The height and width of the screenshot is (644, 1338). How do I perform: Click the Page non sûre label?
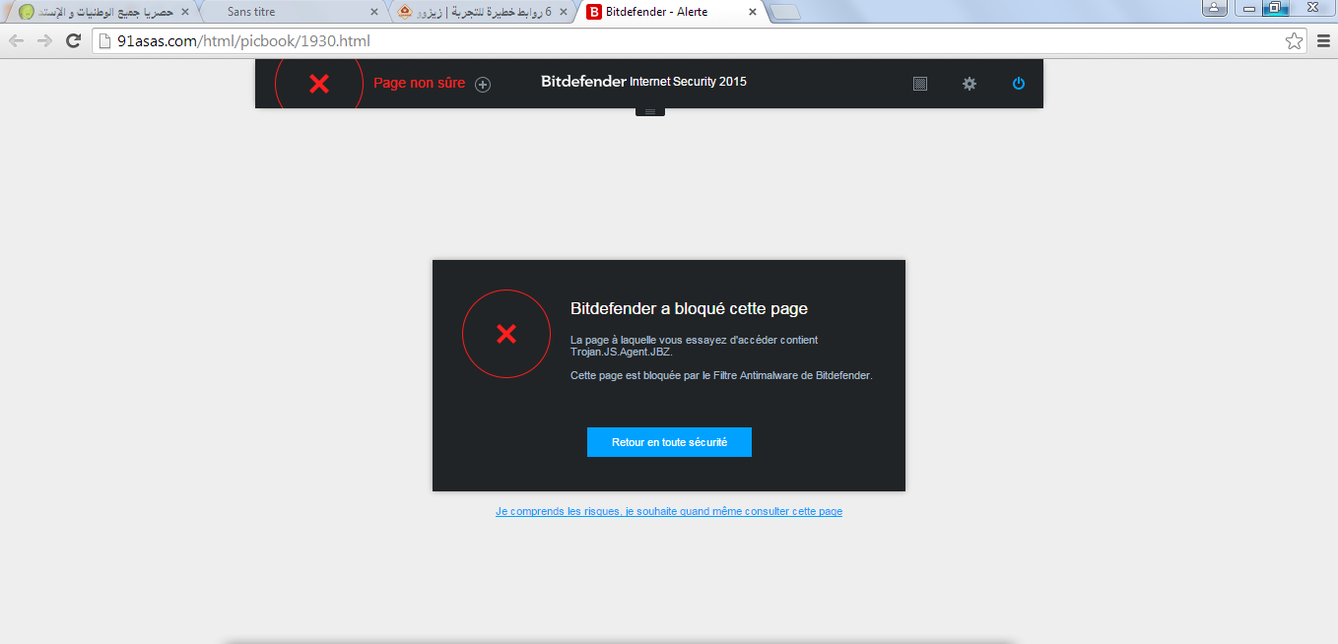pyautogui.click(x=419, y=84)
